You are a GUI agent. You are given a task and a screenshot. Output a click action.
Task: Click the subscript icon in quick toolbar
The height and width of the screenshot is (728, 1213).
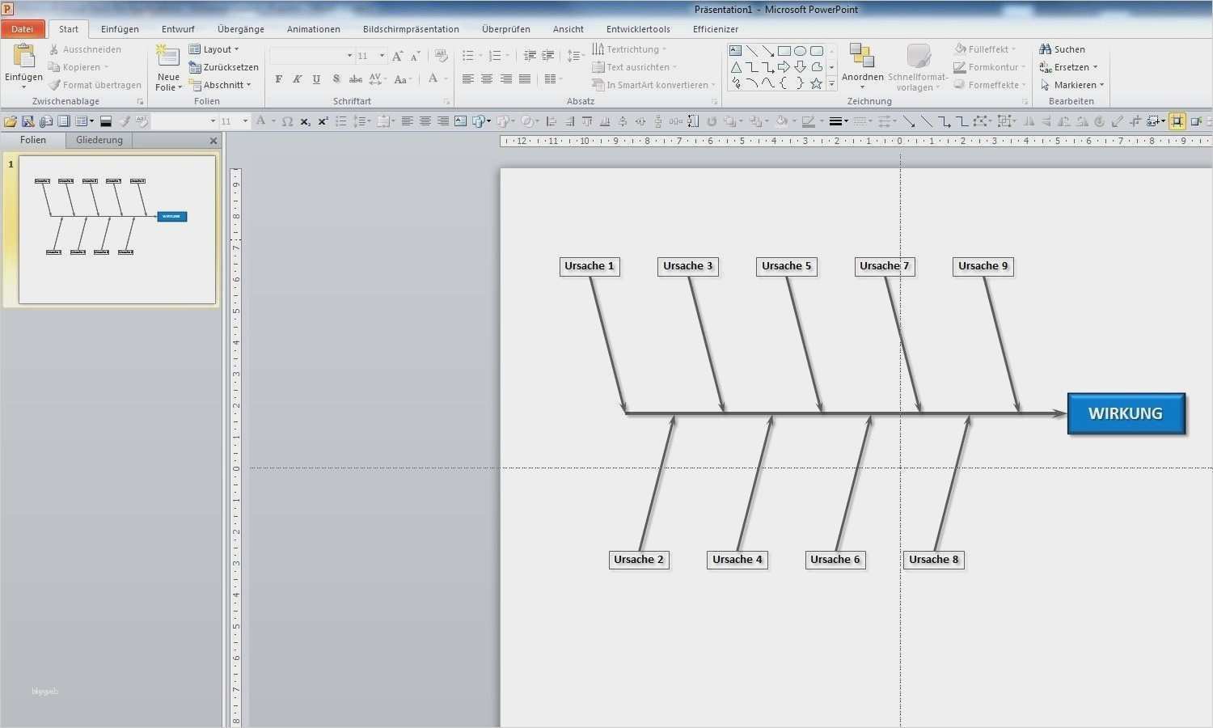tap(305, 121)
